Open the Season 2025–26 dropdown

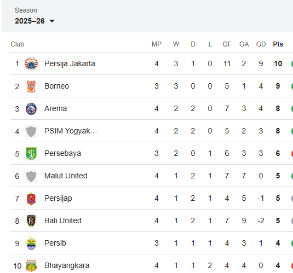(35, 21)
